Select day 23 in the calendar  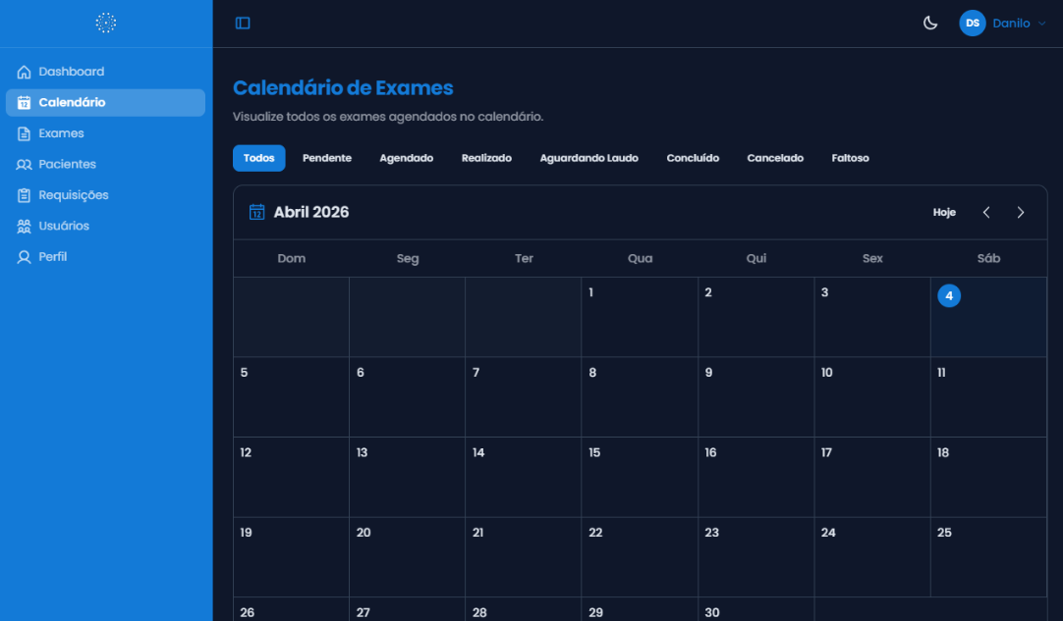click(x=755, y=557)
